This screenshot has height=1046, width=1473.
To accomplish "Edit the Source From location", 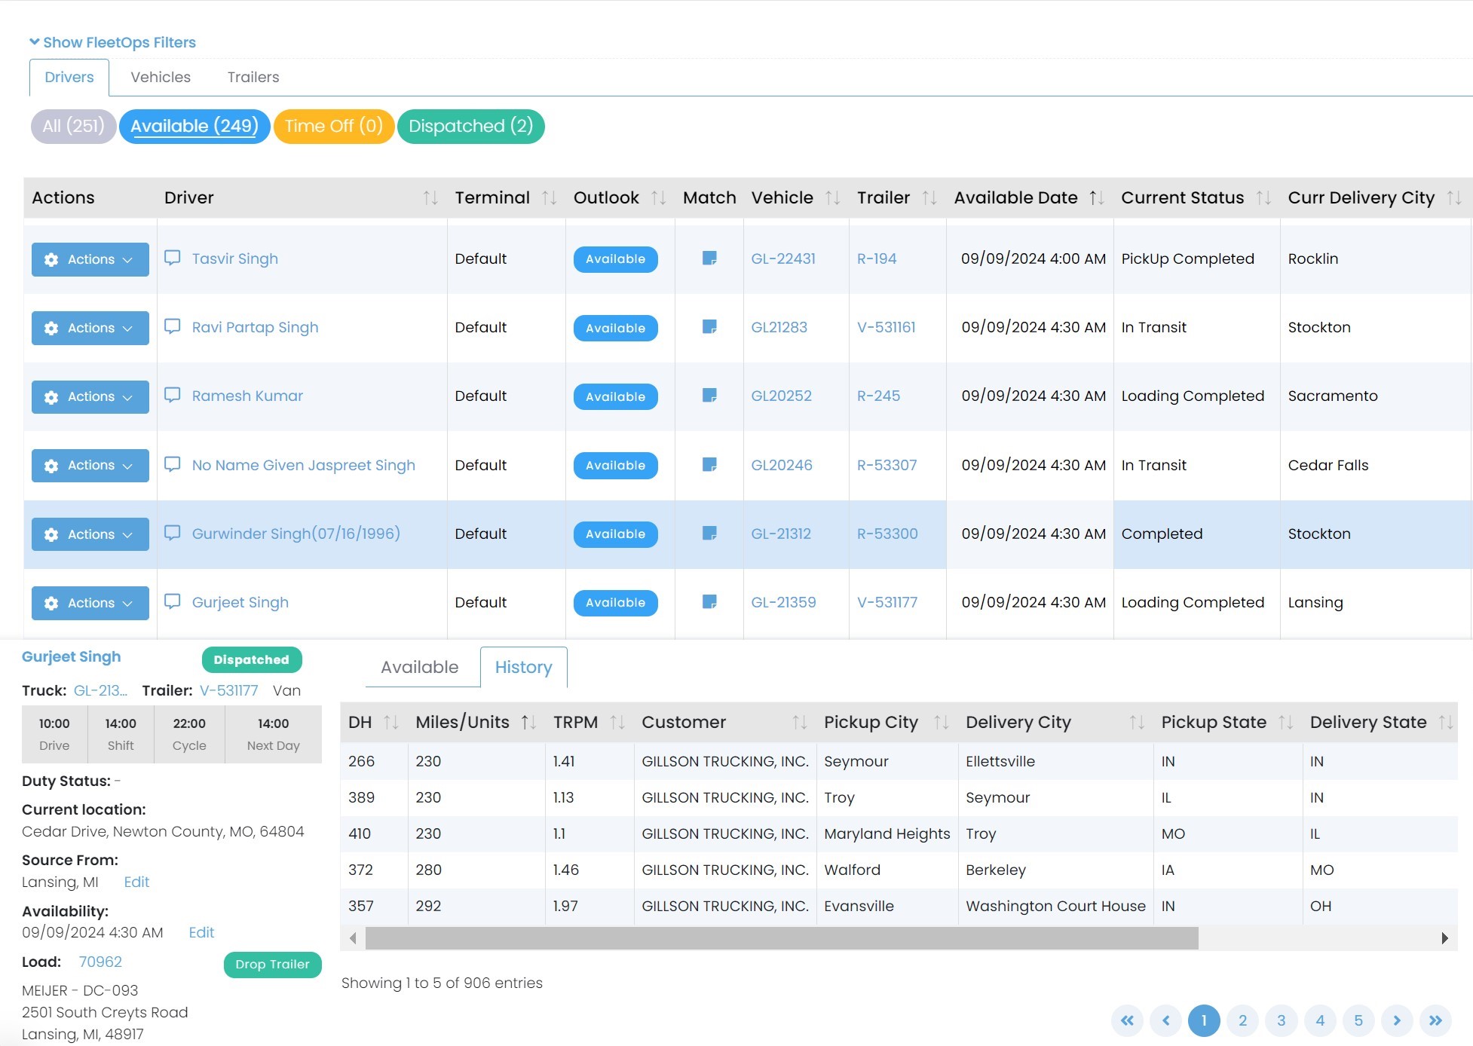I will pyautogui.click(x=136, y=882).
